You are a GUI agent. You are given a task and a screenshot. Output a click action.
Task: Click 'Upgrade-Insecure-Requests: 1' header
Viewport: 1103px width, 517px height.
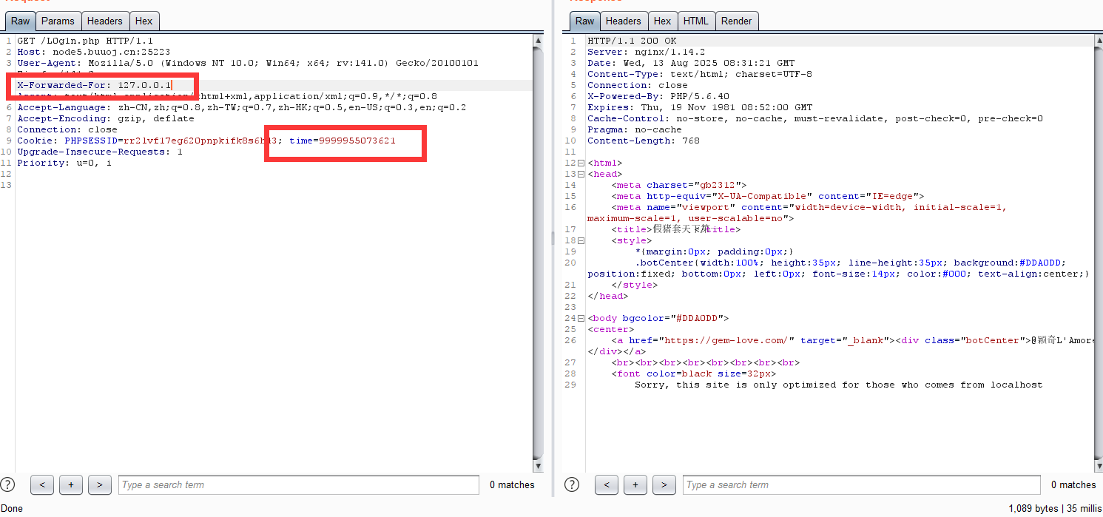pos(100,152)
